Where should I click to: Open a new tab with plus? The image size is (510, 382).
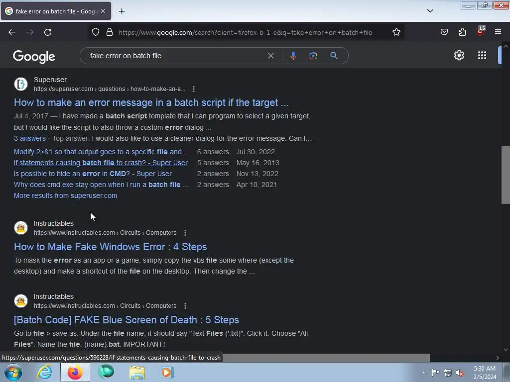click(x=122, y=11)
